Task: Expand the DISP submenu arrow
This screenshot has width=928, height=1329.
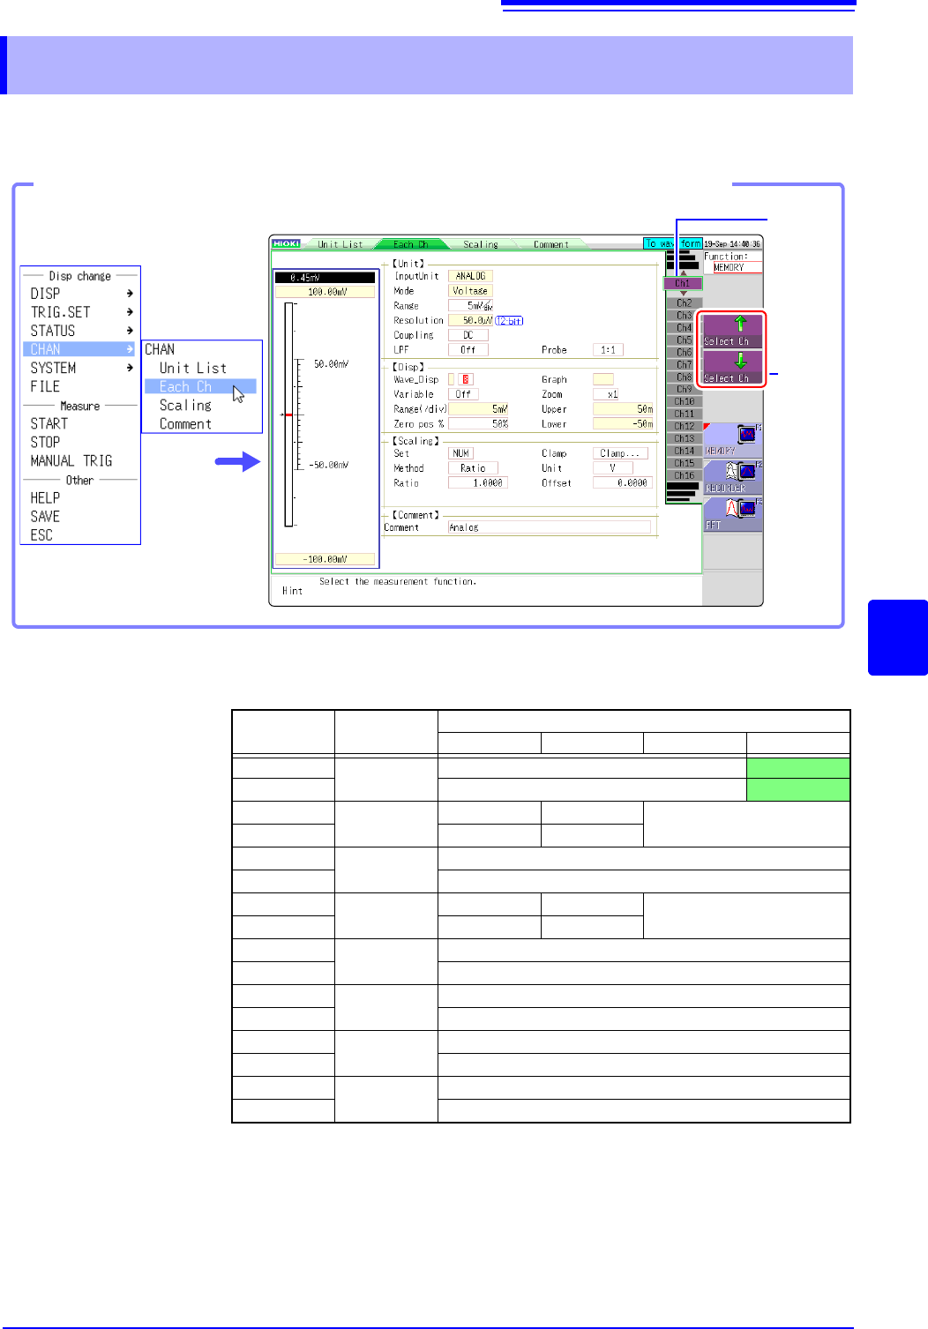Action: point(130,293)
